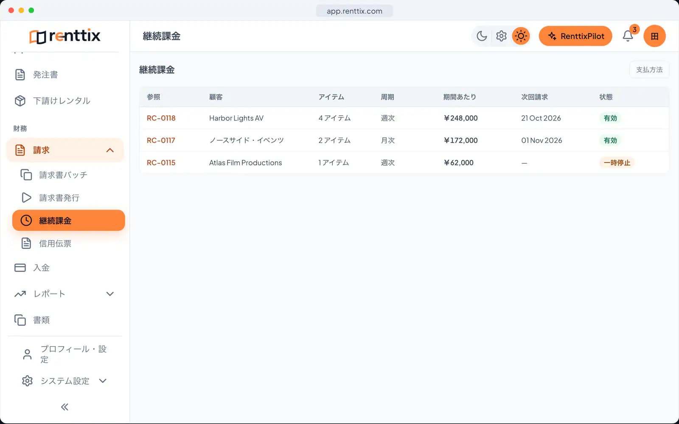
Task: Open recurring charge RC-0115
Action: [161, 163]
